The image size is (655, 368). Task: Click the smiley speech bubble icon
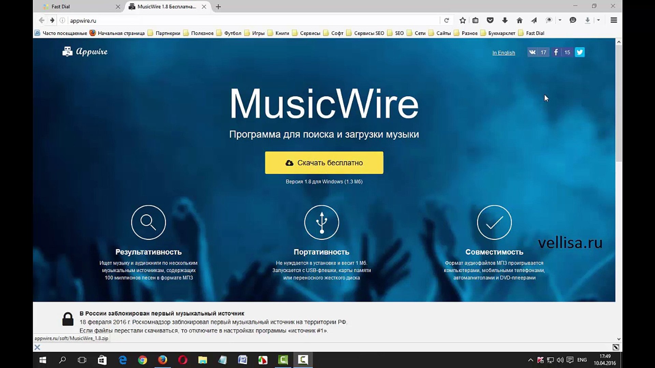(x=573, y=20)
